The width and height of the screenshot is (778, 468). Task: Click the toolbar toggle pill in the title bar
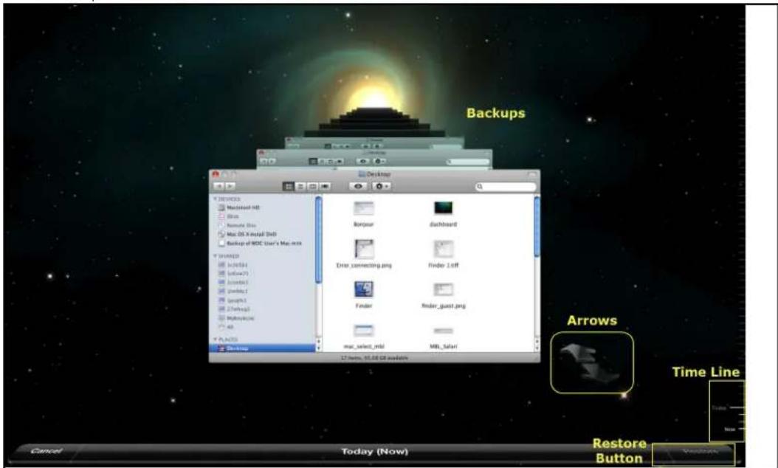532,174
